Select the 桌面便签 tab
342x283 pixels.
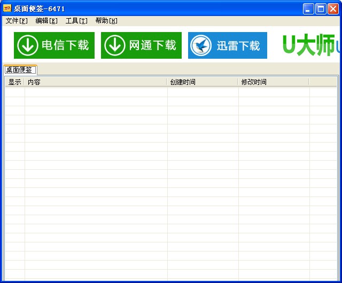pos(20,70)
